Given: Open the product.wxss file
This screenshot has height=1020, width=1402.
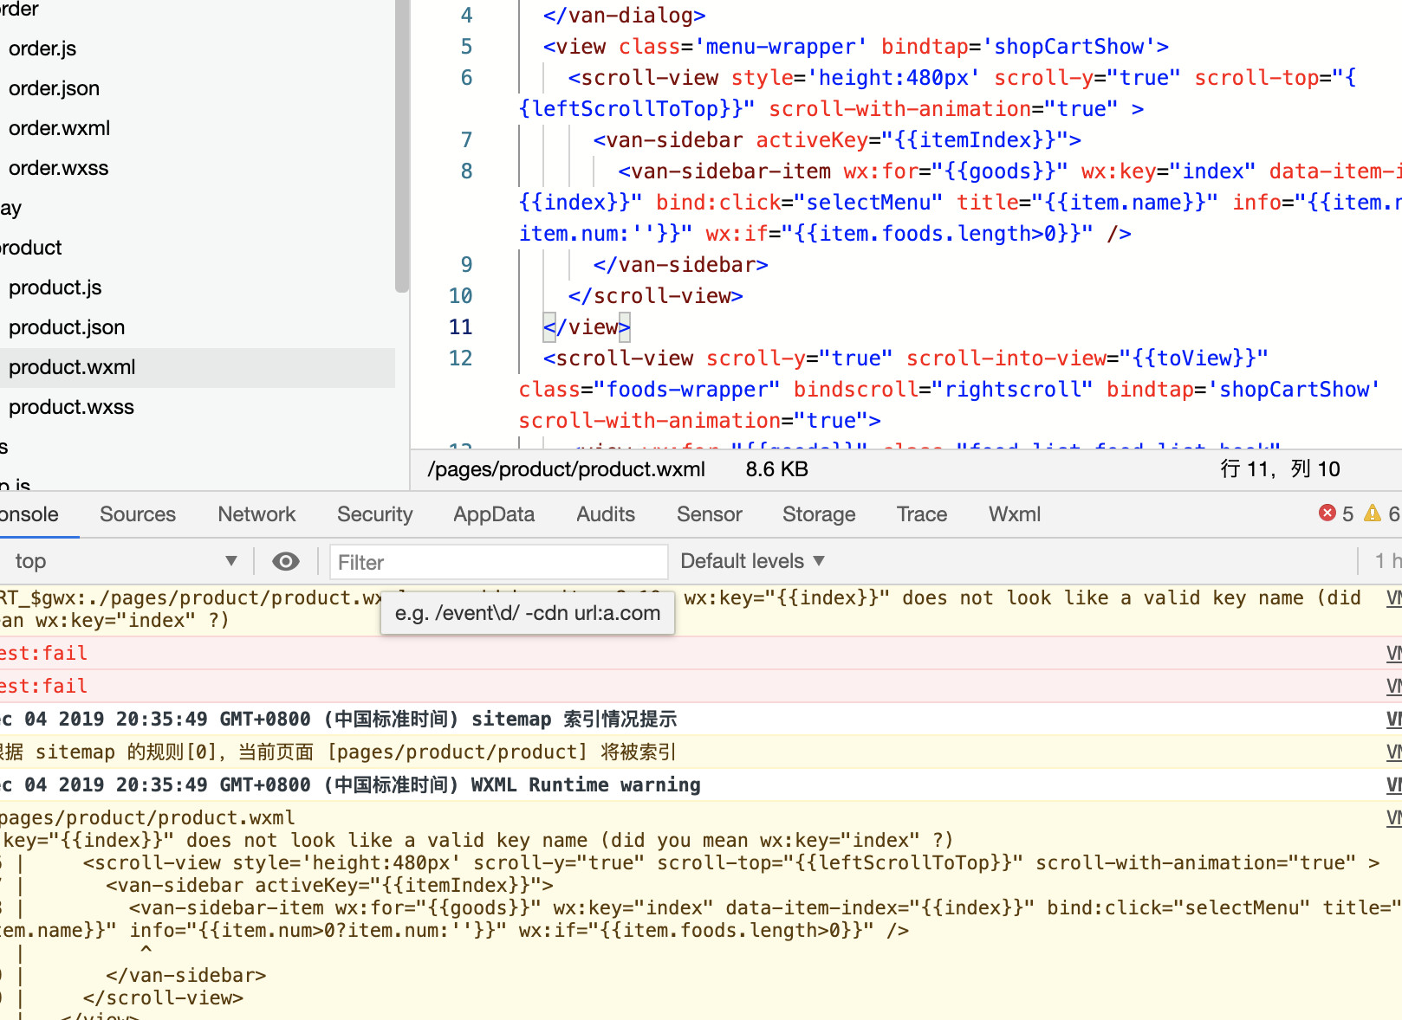Looking at the screenshot, I should 71,407.
